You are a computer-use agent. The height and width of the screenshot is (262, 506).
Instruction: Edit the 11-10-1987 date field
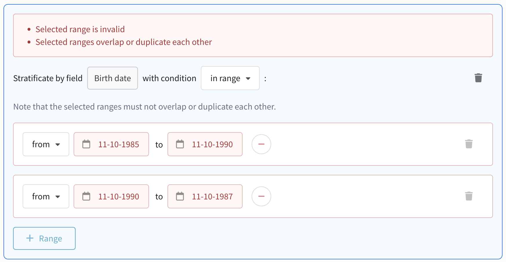point(212,196)
